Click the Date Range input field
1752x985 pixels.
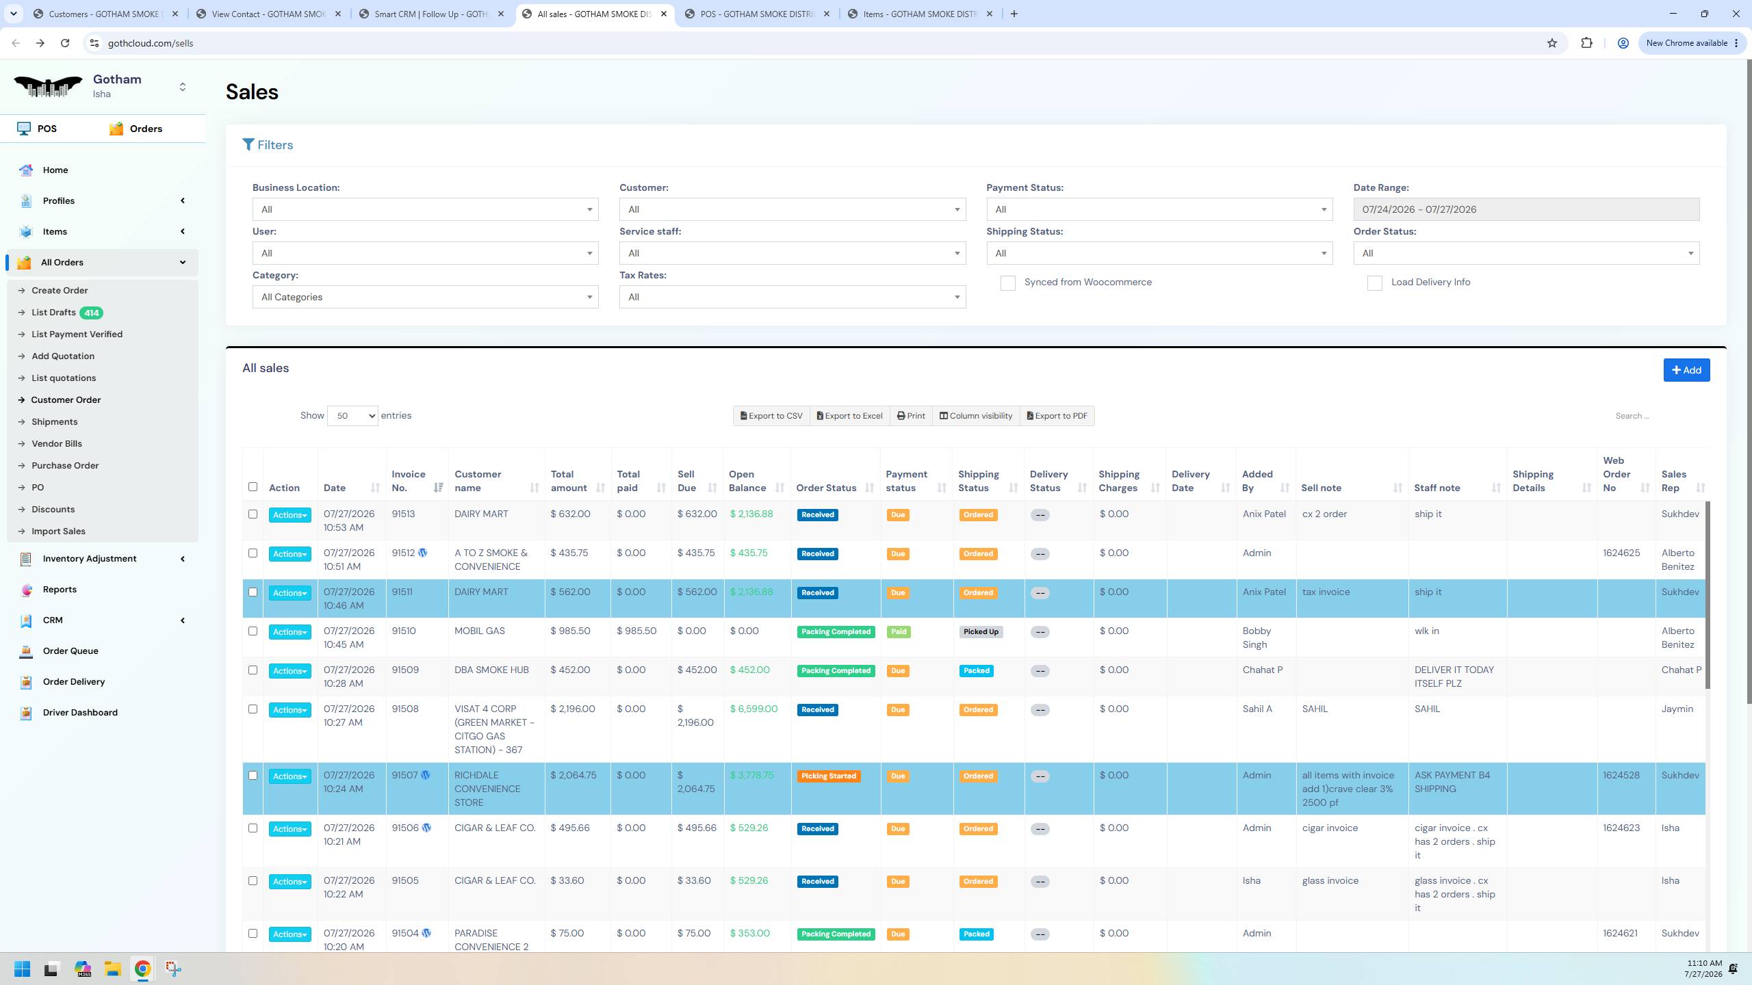click(x=1526, y=209)
